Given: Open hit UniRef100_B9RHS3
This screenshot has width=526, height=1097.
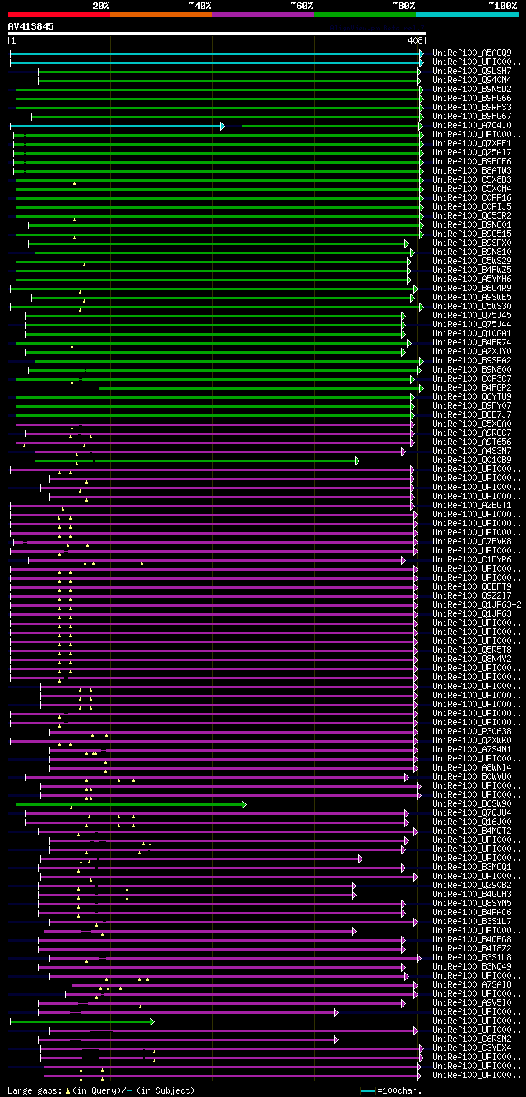Looking at the screenshot, I should coord(472,107).
